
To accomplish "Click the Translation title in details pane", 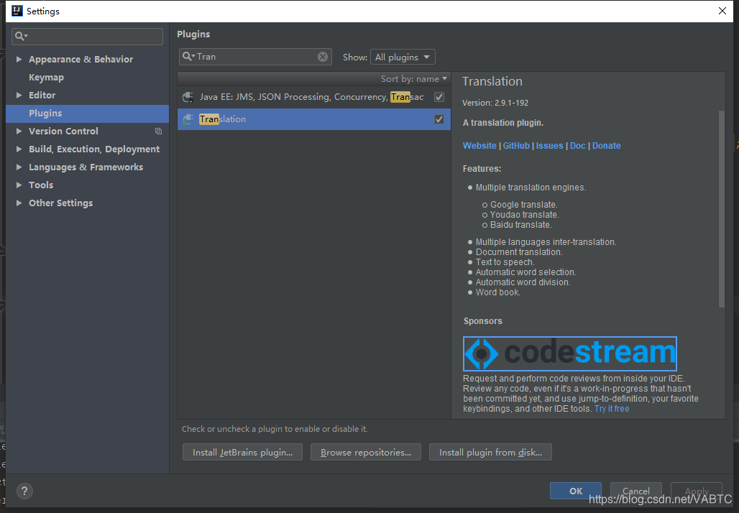I will click(x=492, y=81).
